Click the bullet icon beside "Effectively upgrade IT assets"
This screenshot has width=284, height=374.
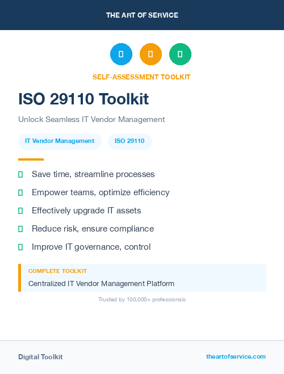[x=20, y=211]
